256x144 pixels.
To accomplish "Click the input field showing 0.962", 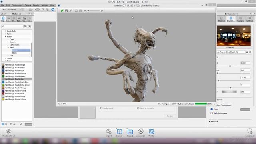I will coord(245,63).
